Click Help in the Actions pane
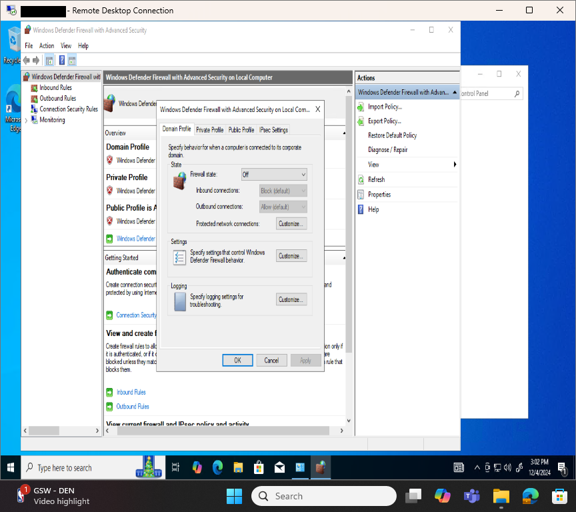The width and height of the screenshot is (576, 512). (x=373, y=210)
